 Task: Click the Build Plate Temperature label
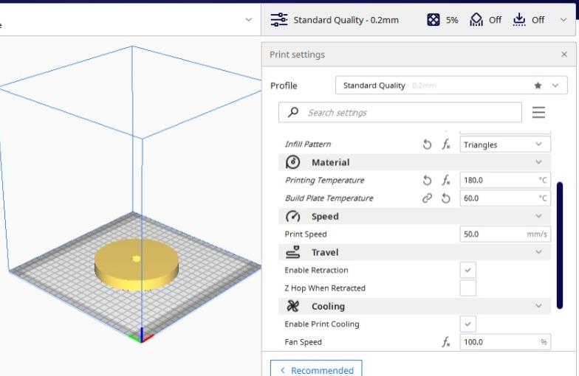(x=329, y=198)
